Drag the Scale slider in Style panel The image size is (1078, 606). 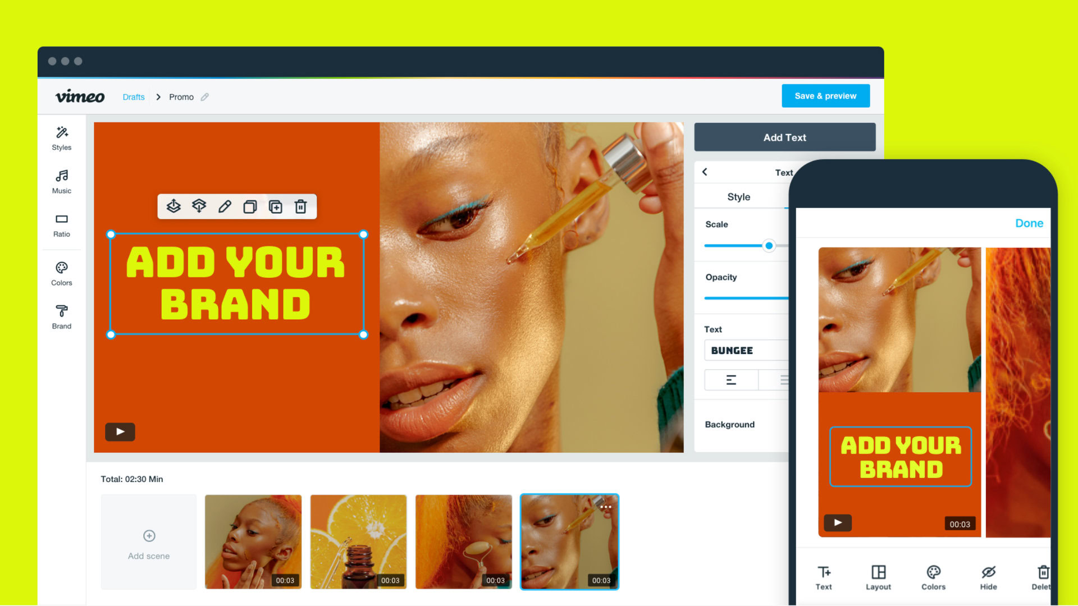pos(770,245)
